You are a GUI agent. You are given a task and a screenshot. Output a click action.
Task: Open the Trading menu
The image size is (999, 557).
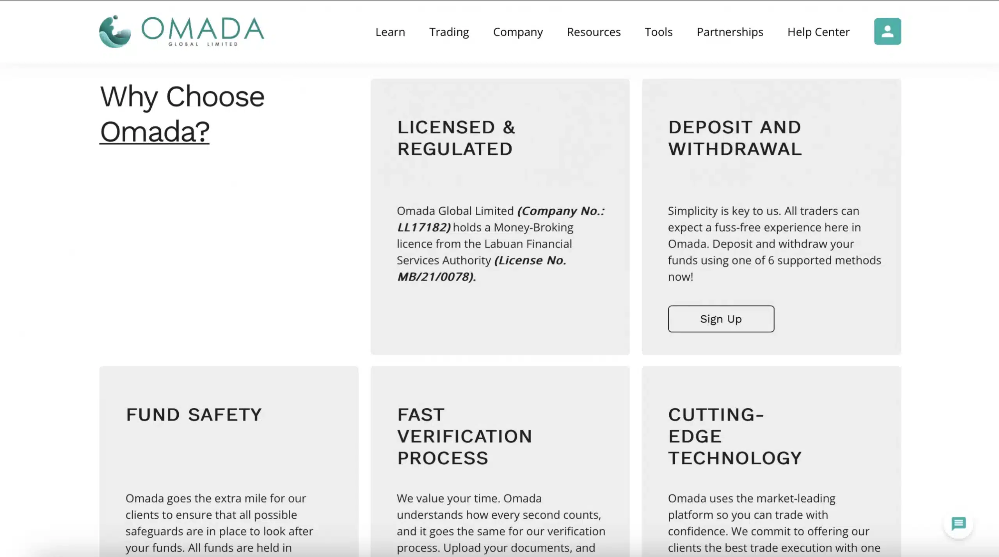[449, 32]
